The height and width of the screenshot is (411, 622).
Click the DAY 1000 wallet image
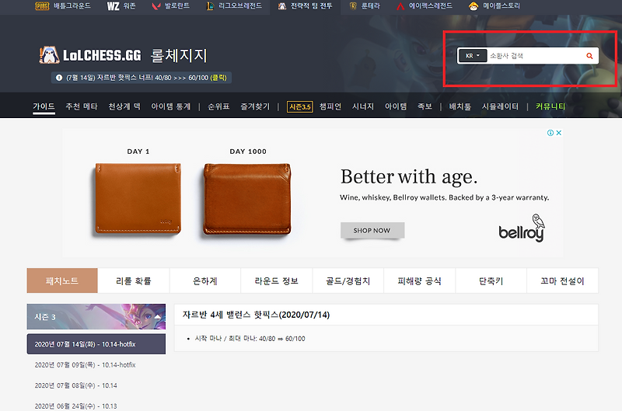click(x=247, y=199)
